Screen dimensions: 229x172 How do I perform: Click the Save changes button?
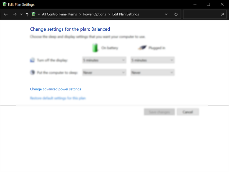click(x=159, y=112)
